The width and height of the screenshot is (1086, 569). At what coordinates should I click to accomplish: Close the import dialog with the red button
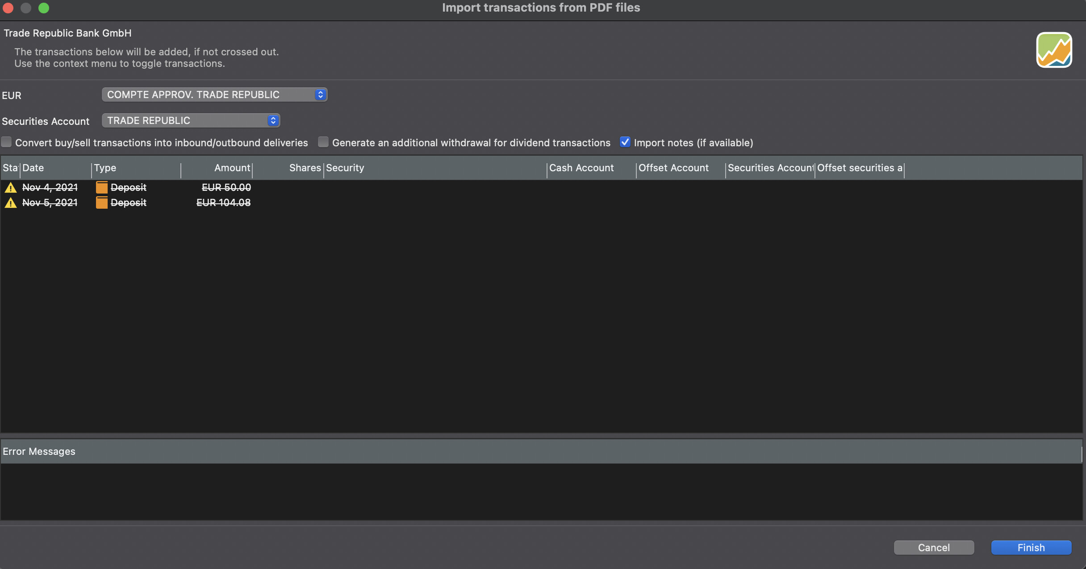pyautogui.click(x=8, y=8)
